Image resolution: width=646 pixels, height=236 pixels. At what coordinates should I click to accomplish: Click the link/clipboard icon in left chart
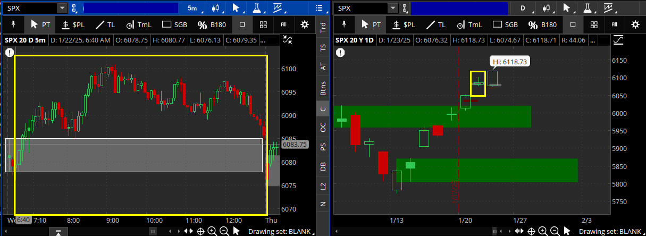tap(74, 8)
